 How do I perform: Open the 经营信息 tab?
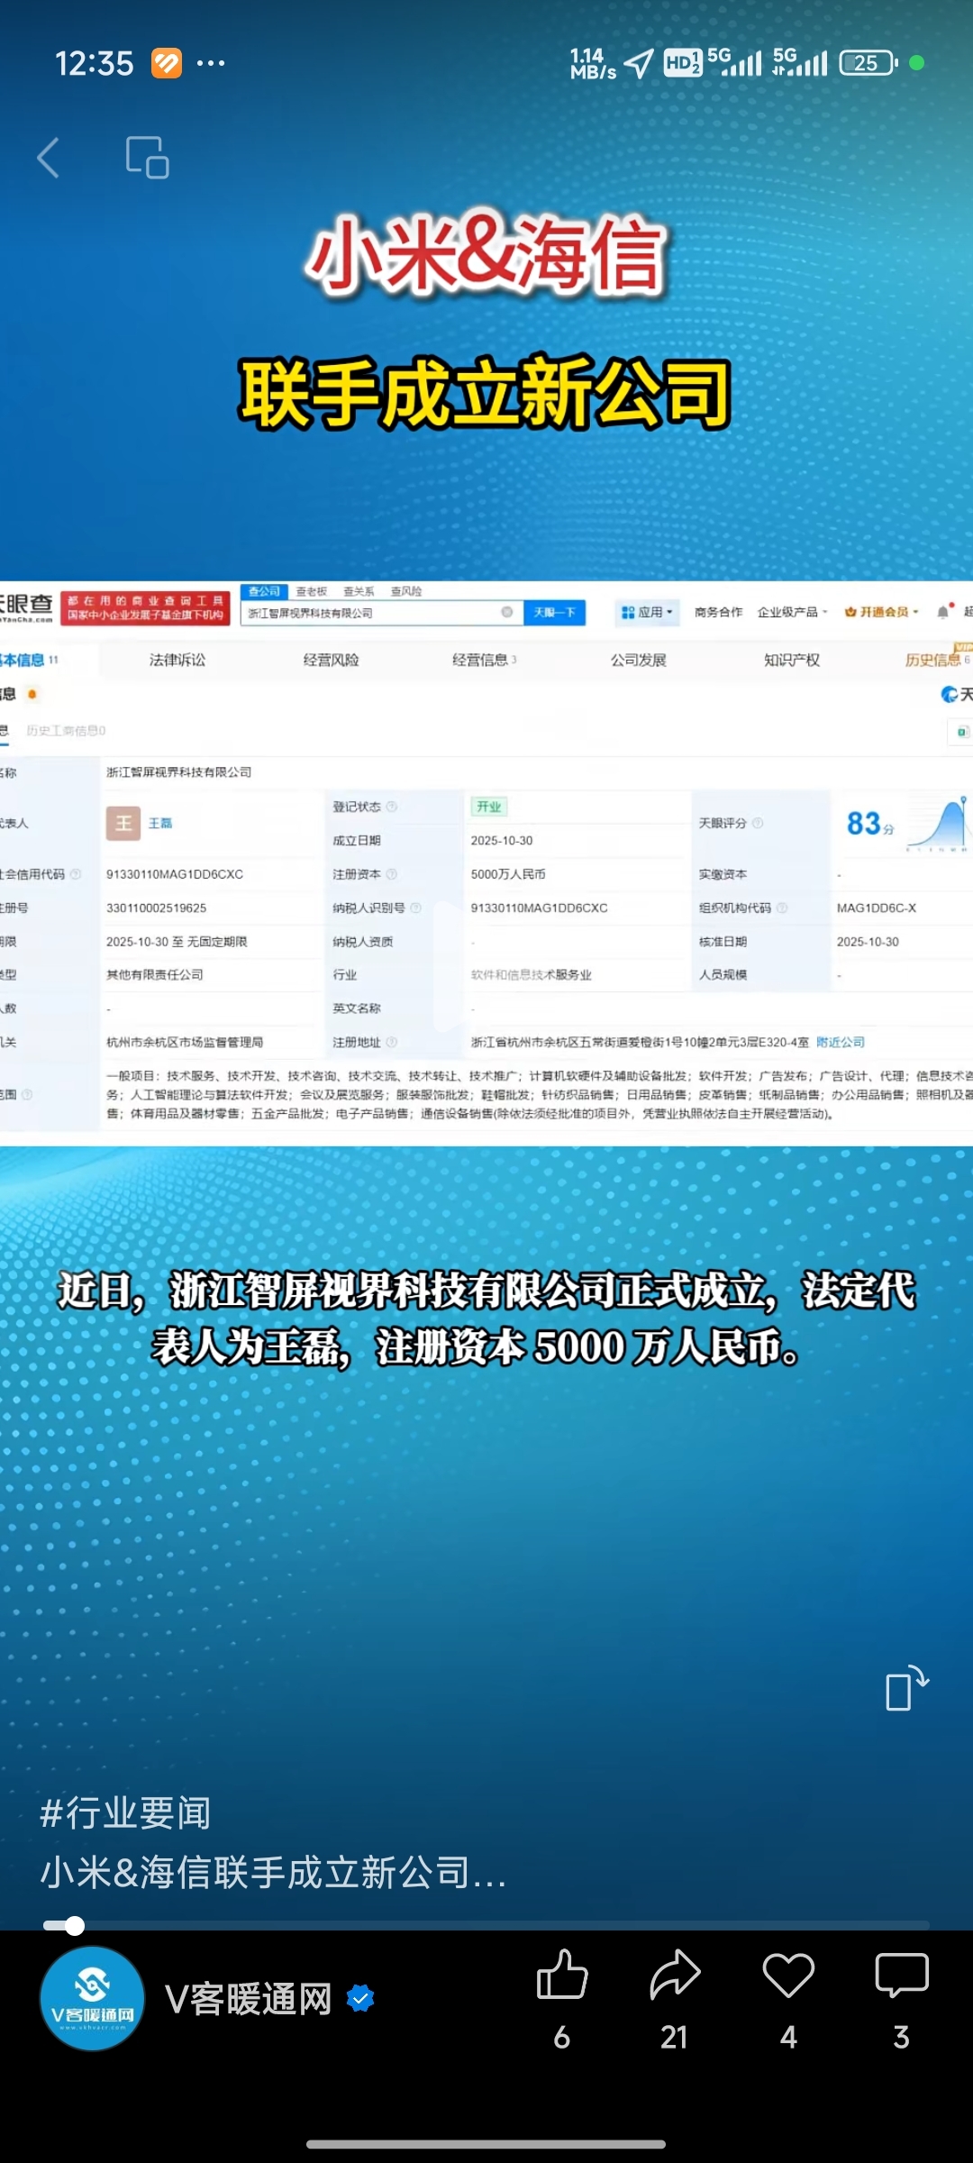484,660
